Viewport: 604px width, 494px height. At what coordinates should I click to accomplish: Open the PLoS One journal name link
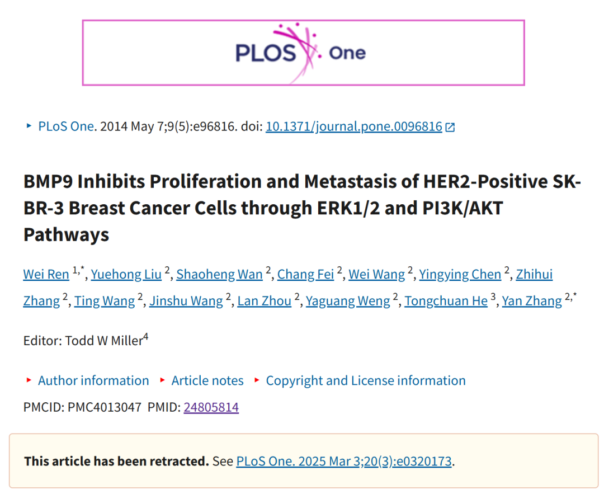(66, 126)
